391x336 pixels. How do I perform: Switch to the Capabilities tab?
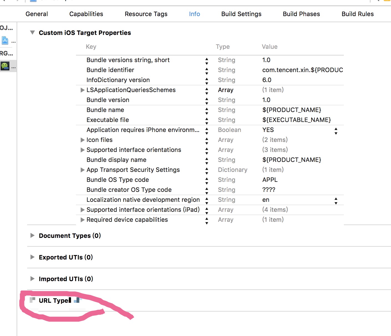coord(86,14)
